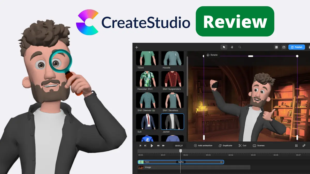Open the search magnifier
310x174 pixels.
point(239,47)
